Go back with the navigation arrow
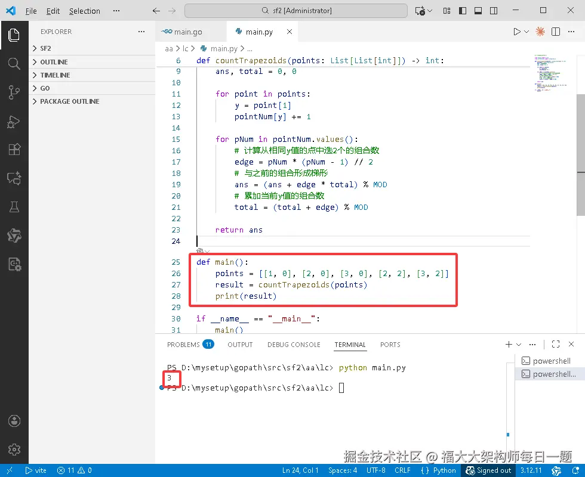This screenshot has height=477, width=585. (156, 11)
